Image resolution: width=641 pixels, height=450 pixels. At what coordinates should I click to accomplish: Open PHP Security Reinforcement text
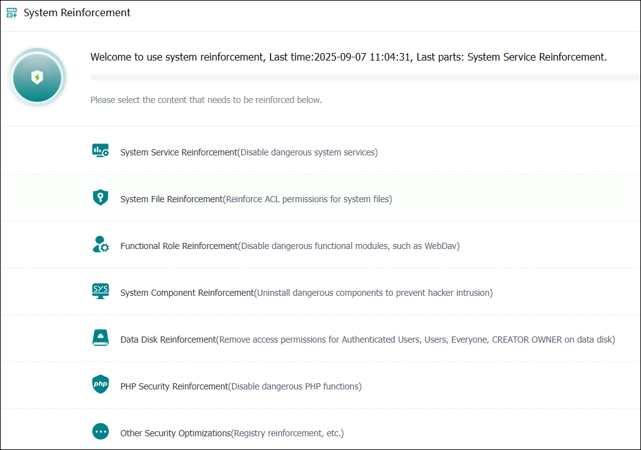pyautogui.click(x=174, y=386)
